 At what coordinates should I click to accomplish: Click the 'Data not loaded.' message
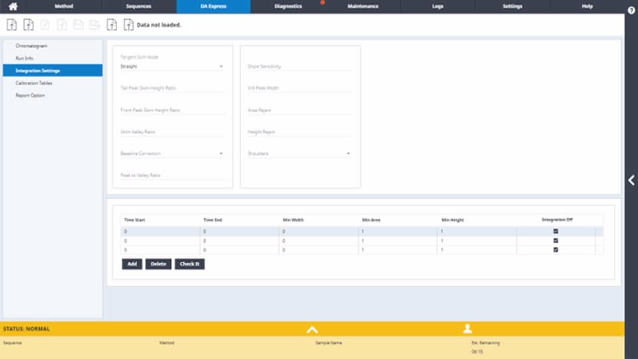click(x=159, y=25)
